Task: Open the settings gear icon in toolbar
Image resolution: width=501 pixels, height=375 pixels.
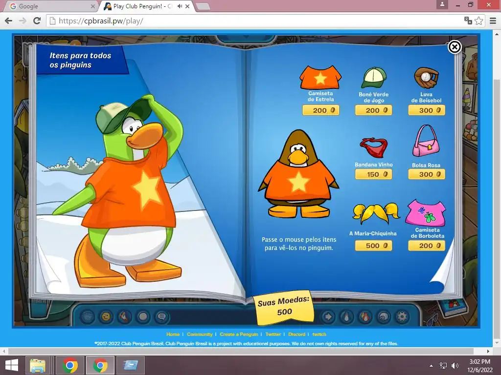Action: [x=402, y=316]
